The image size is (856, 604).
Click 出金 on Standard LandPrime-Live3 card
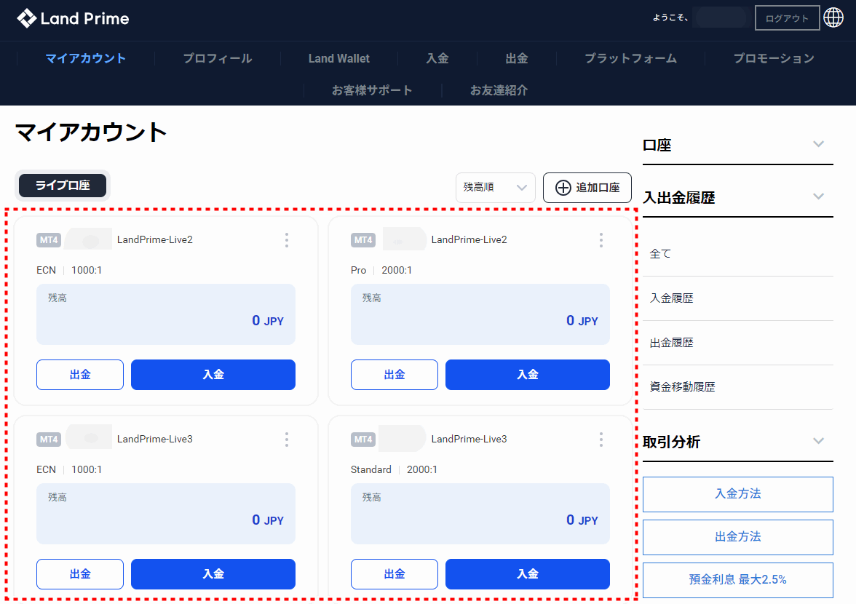[395, 574]
